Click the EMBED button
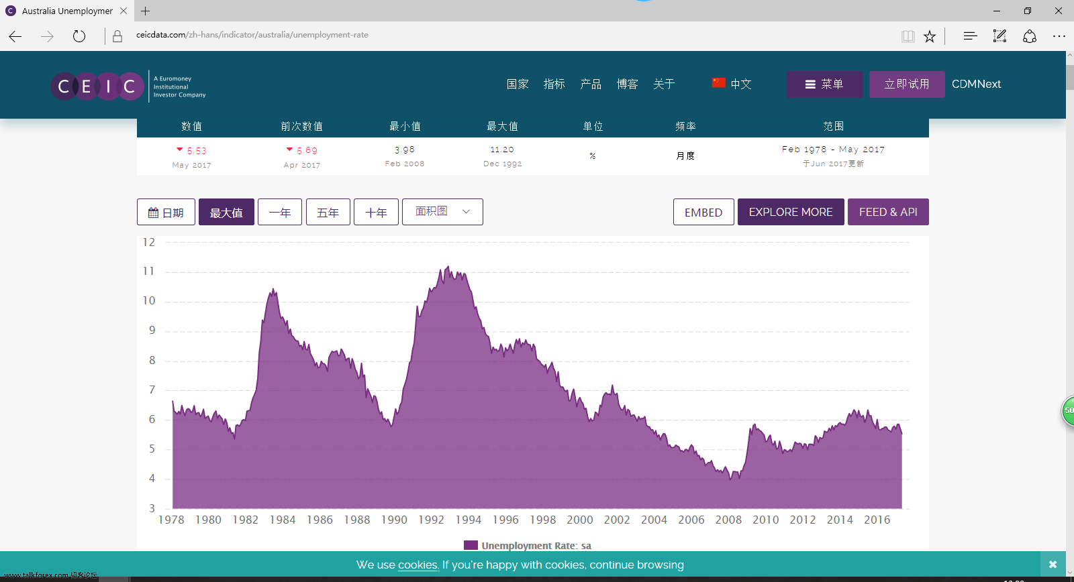The height and width of the screenshot is (582, 1074). pyautogui.click(x=703, y=212)
